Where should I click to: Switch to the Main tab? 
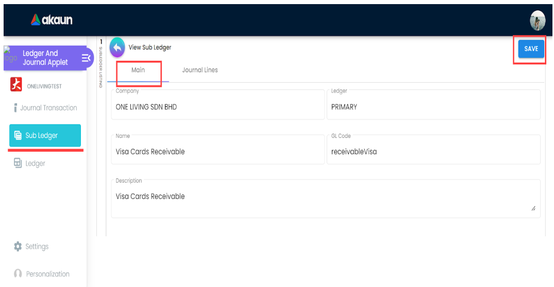coord(138,70)
